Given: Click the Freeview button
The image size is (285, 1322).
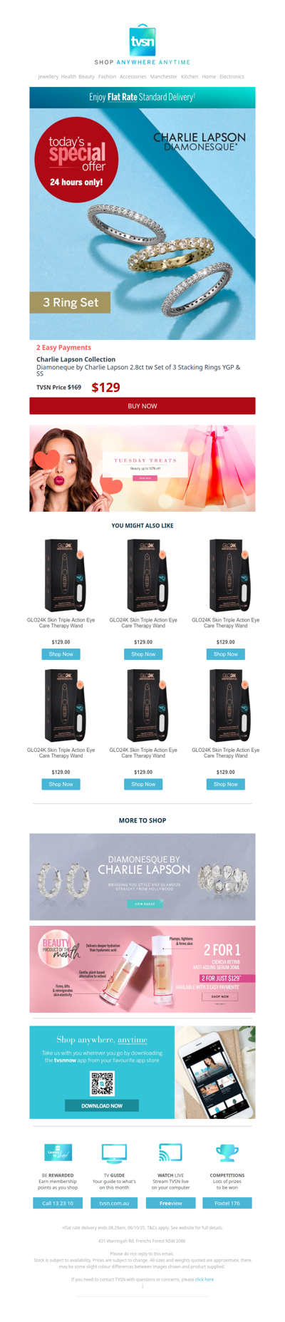Looking at the screenshot, I should pos(170,1203).
